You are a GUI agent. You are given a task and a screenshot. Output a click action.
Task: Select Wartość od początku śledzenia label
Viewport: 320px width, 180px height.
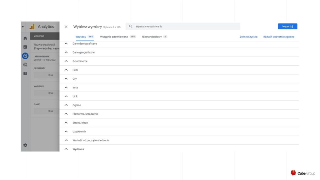coord(91,140)
